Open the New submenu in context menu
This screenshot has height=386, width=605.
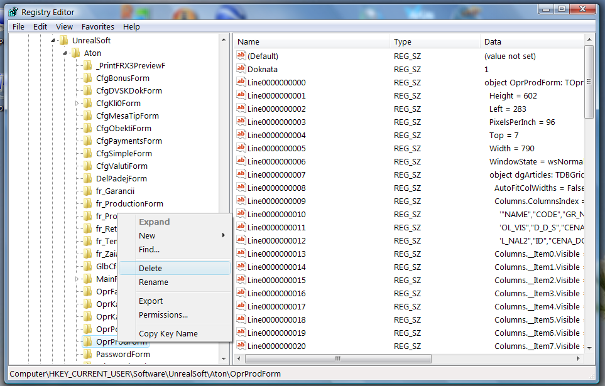[147, 235]
